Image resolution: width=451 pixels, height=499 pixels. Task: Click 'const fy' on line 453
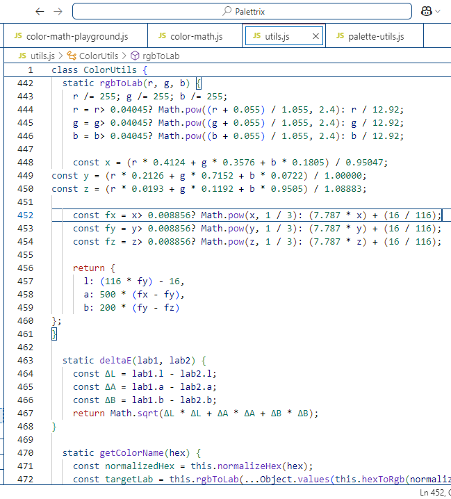pos(95,229)
